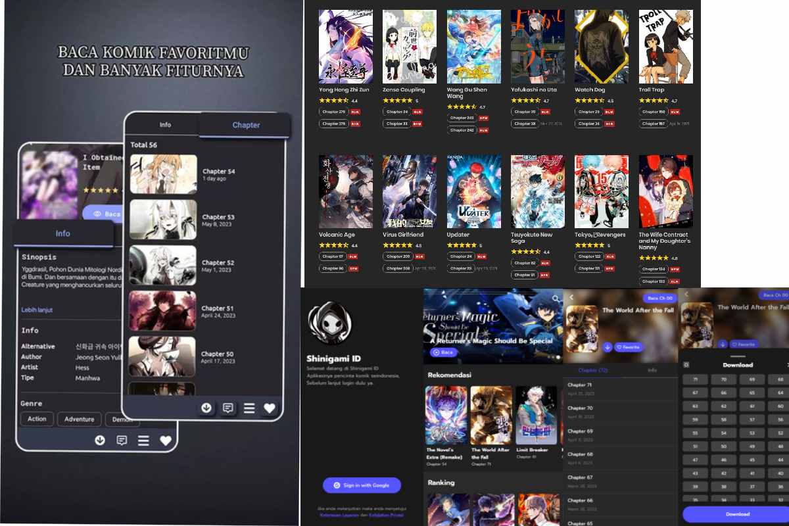Open the Chapter 53 thumbnail

pos(163,220)
